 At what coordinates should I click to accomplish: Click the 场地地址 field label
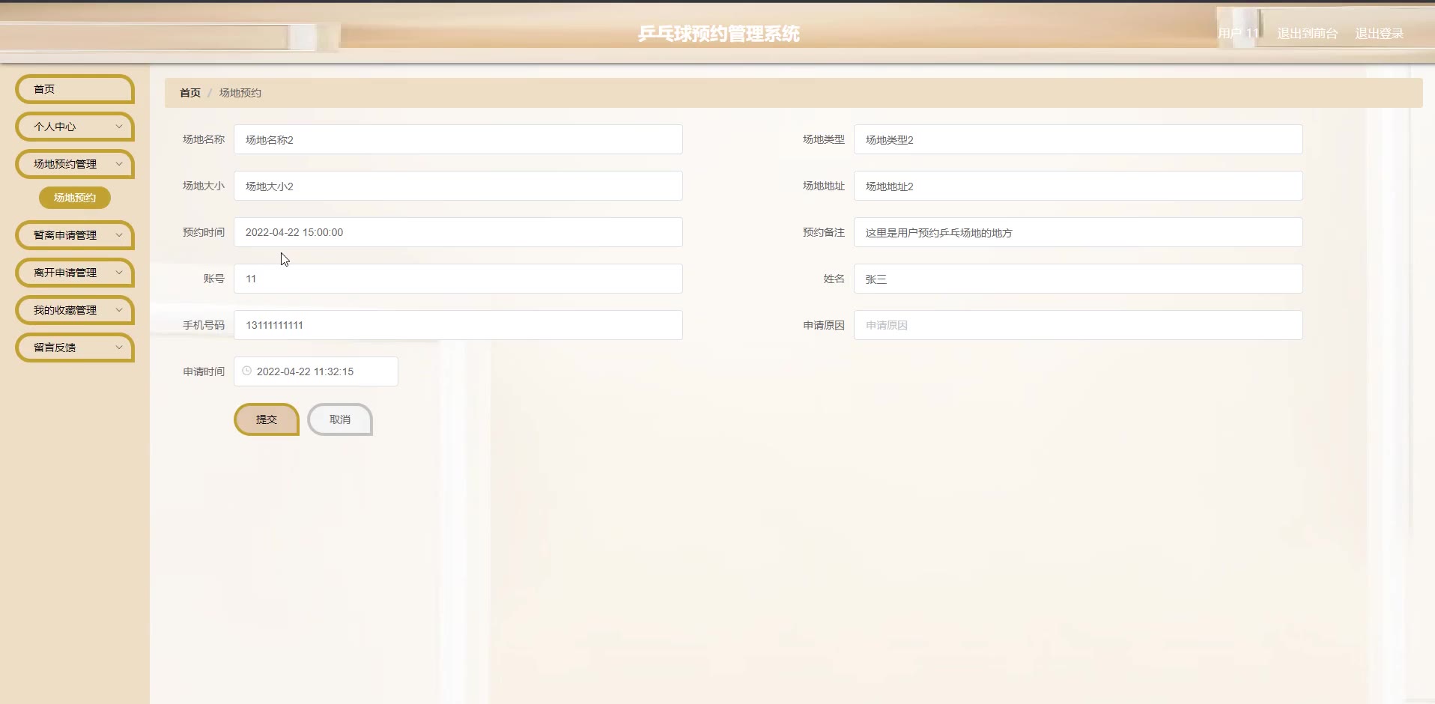[x=824, y=186]
